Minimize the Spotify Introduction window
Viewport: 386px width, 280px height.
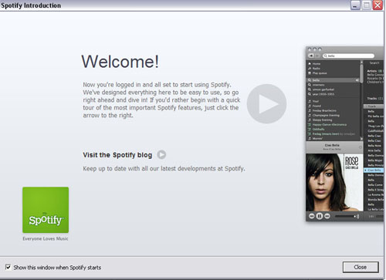tap(355, 5)
